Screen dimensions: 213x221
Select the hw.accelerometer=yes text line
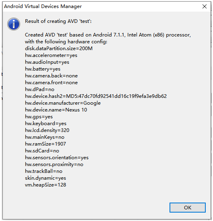click(x=51, y=55)
